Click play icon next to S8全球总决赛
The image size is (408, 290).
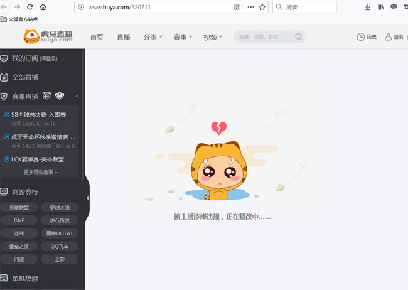(x=7, y=114)
